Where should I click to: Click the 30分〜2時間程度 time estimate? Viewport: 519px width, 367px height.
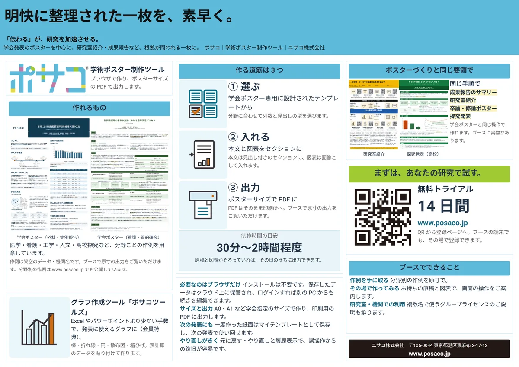[x=259, y=248]
